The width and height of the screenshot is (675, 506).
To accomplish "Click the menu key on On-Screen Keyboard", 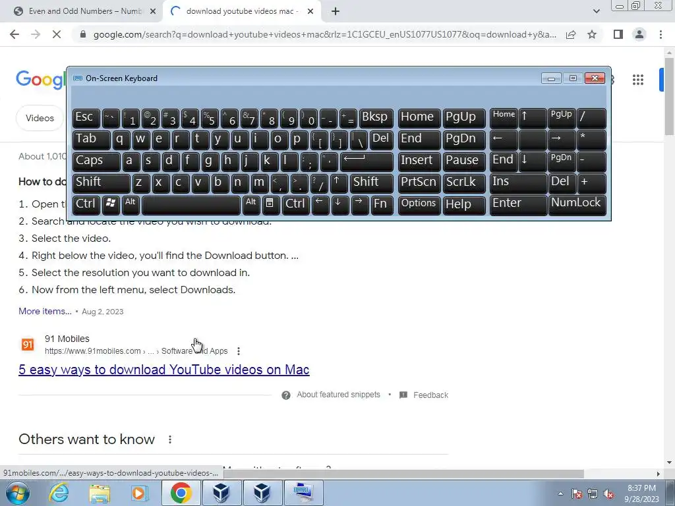I will [x=270, y=204].
